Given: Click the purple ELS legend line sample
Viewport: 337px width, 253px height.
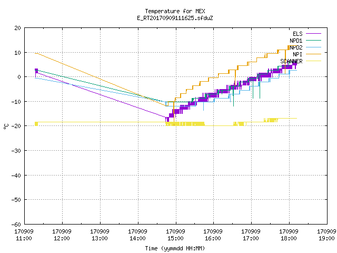Looking at the screenshot, I should pos(313,34).
